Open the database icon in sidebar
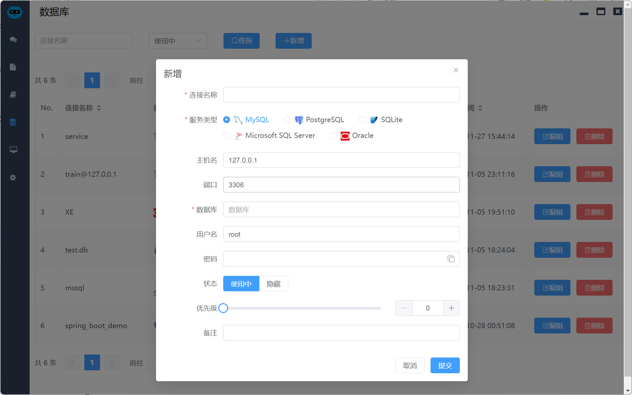This screenshot has width=632, height=395. coord(13,122)
